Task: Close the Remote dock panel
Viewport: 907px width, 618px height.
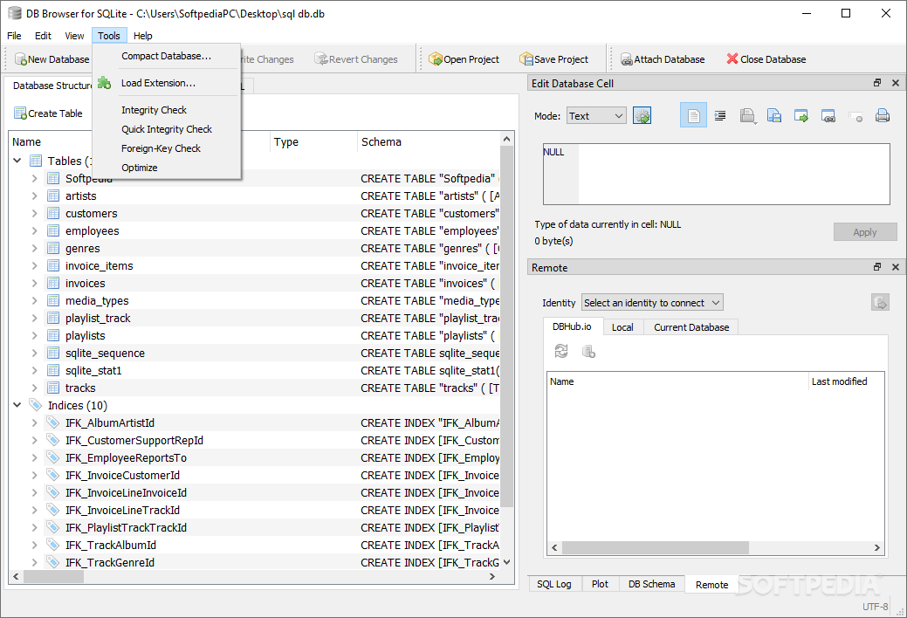Action: (x=896, y=267)
